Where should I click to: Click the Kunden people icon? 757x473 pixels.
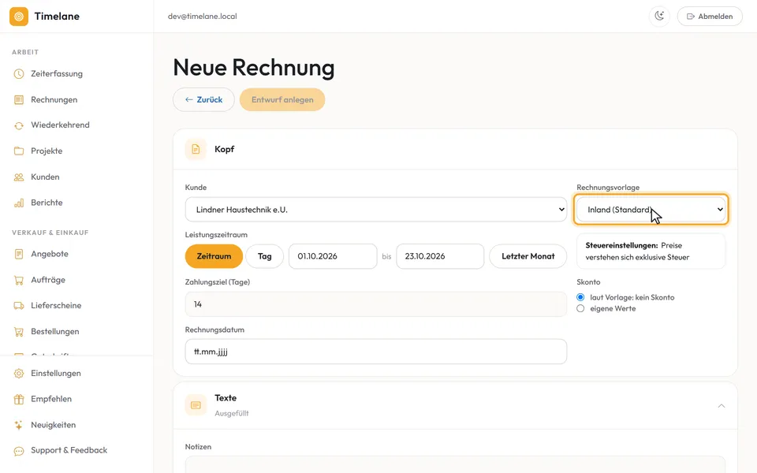(x=19, y=177)
